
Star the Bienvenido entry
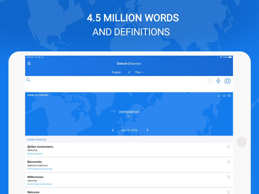pyautogui.click(x=228, y=162)
